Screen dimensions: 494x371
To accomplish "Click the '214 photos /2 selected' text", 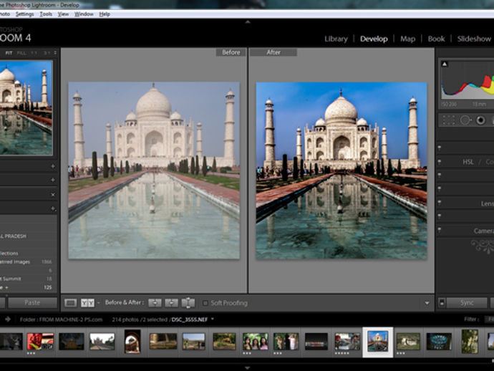I will tap(140, 319).
